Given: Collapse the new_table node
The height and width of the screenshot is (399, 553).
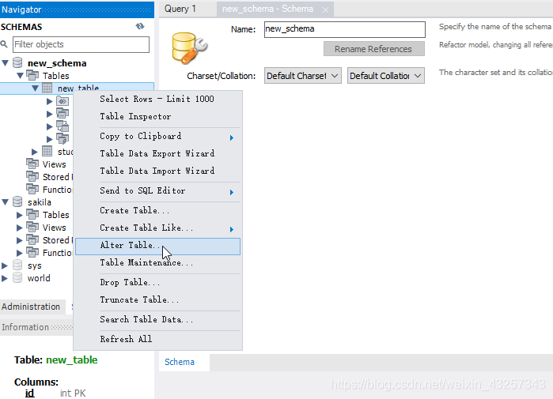Looking at the screenshot, I should click(35, 88).
